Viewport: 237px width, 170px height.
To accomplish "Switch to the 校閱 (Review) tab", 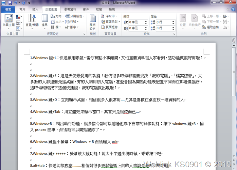I will pos(99,10).
